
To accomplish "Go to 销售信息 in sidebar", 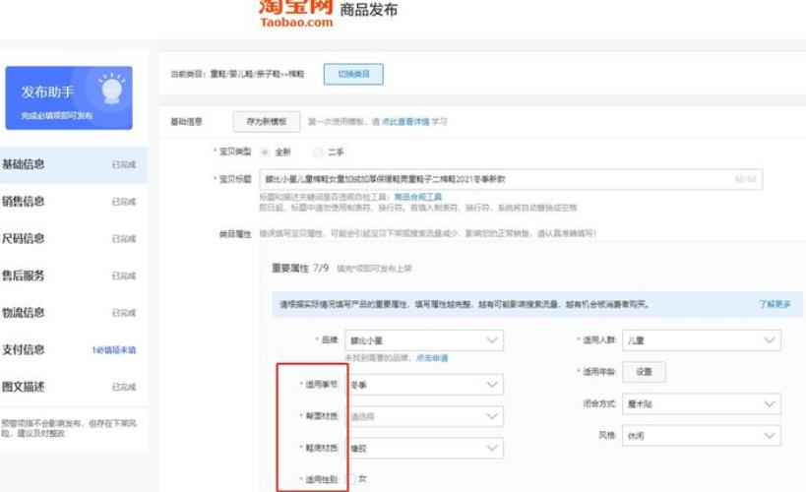I will [x=24, y=202].
